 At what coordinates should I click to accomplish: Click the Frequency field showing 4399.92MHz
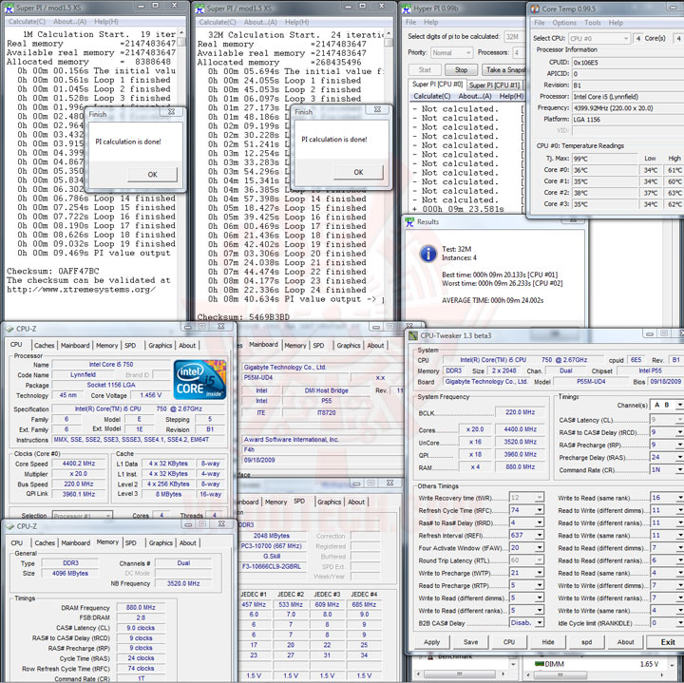point(627,107)
